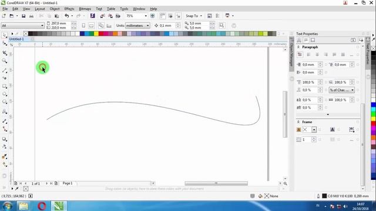Image resolution: width=376 pixels, height=211 pixels.
Task: Click the Publish to PDF icon
Action: [x=118, y=16]
